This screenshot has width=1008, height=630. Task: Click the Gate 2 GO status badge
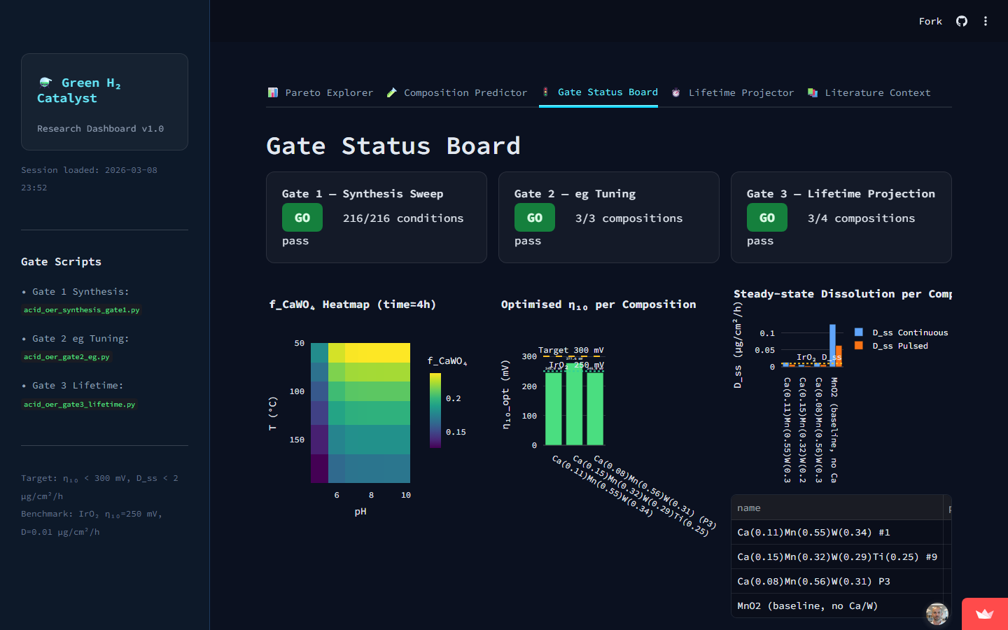[535, 218]
